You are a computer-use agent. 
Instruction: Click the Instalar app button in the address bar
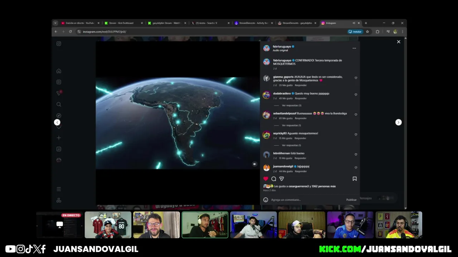(355, 32)
